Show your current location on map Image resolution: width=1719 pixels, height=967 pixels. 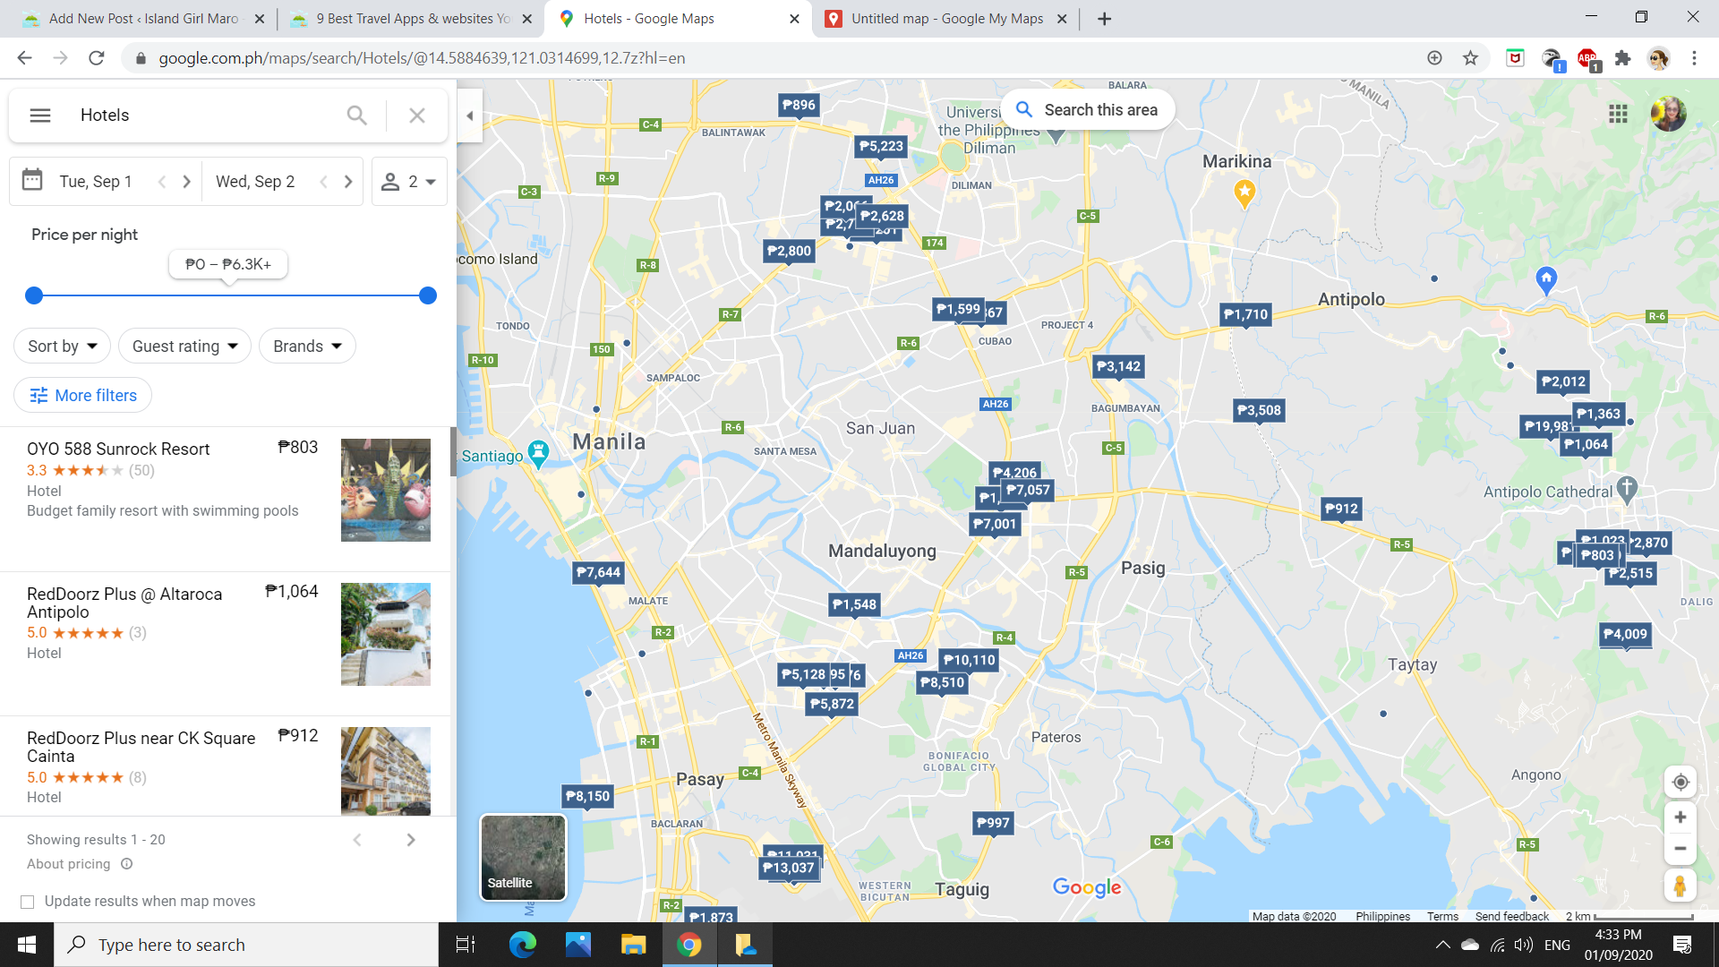[1681, 782]
